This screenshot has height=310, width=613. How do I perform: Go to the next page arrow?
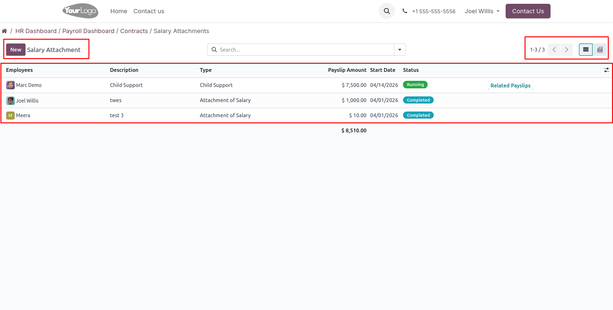tap(567, 50)
